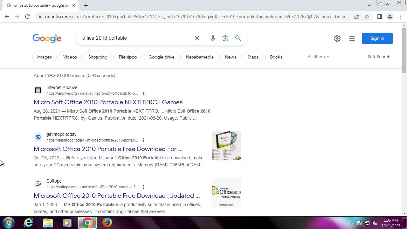Click the getintopc.today globe favicon
The image size is (407, 229).
pyautogui.click(x=38, y=137)
